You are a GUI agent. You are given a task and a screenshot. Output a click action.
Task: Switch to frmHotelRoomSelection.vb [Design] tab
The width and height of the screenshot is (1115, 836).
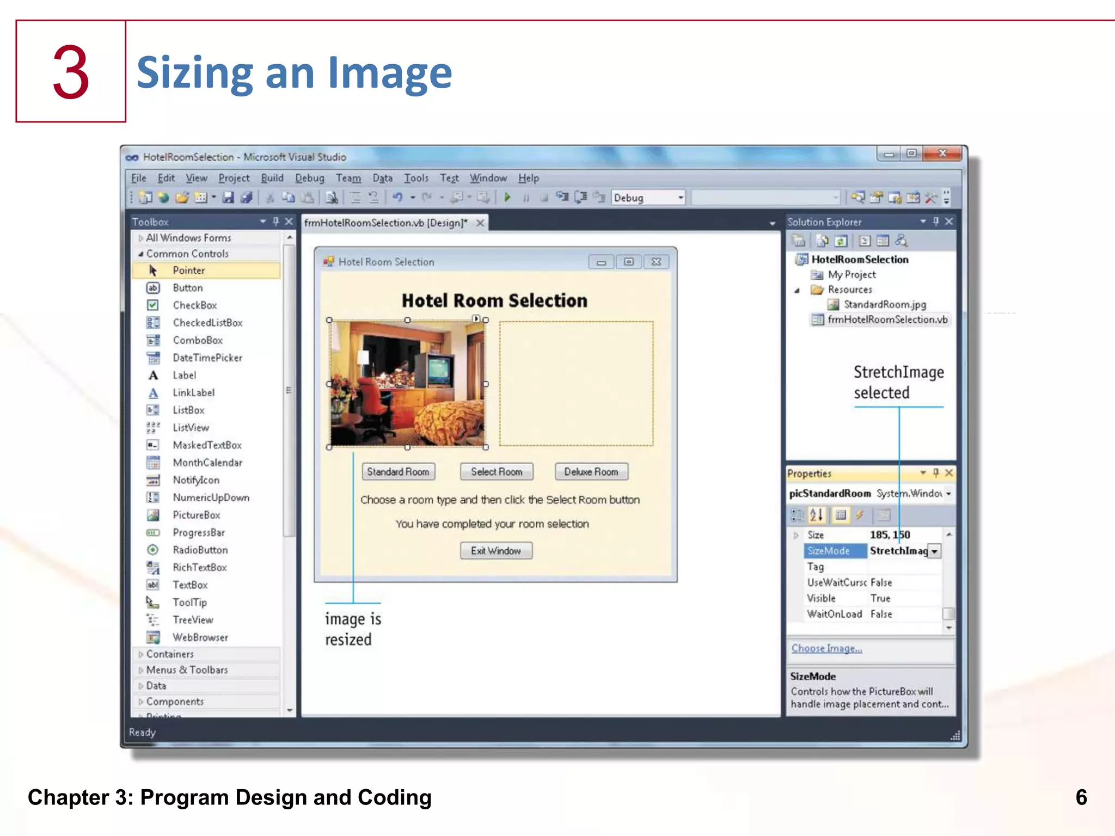tap(385, 223)
